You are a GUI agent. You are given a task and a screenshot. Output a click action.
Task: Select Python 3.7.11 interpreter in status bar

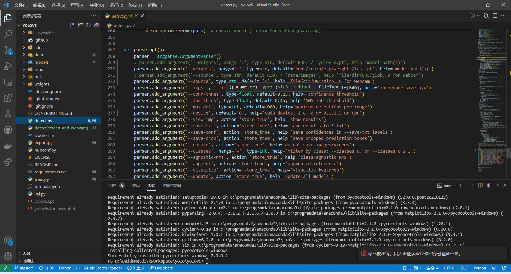(90, 268)
